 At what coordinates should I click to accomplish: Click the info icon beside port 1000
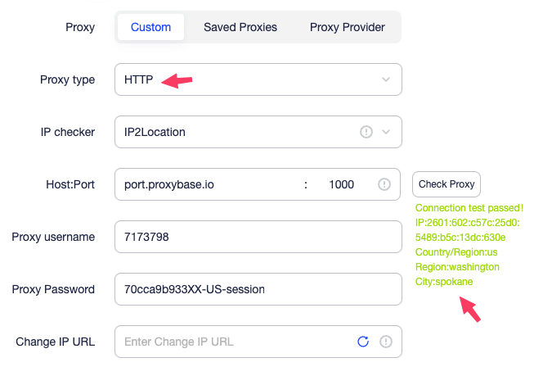[x=384, y=184]
